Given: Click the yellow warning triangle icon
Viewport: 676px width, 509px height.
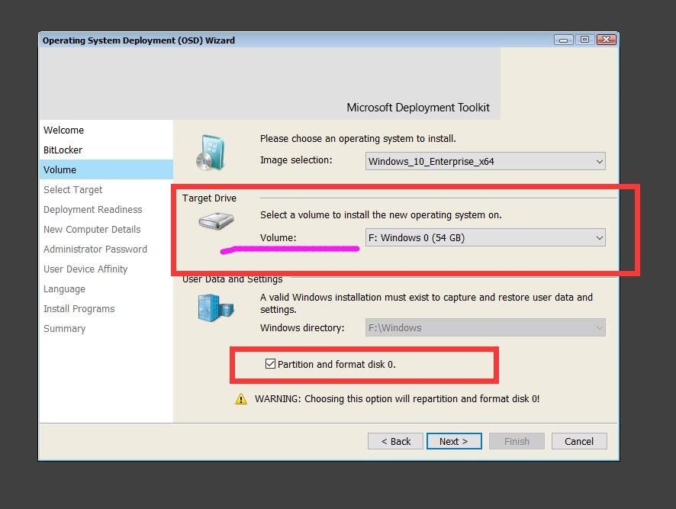Looking at the screenshot, I should 241,398.
